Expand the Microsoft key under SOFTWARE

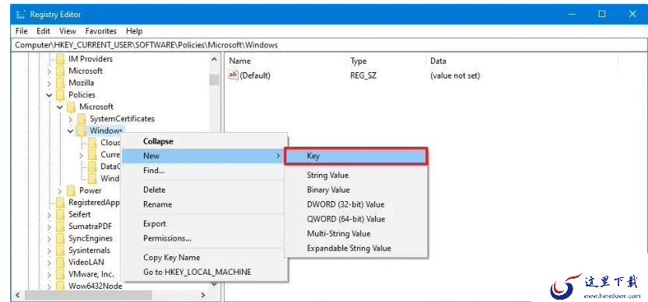(x=49, y=71)
